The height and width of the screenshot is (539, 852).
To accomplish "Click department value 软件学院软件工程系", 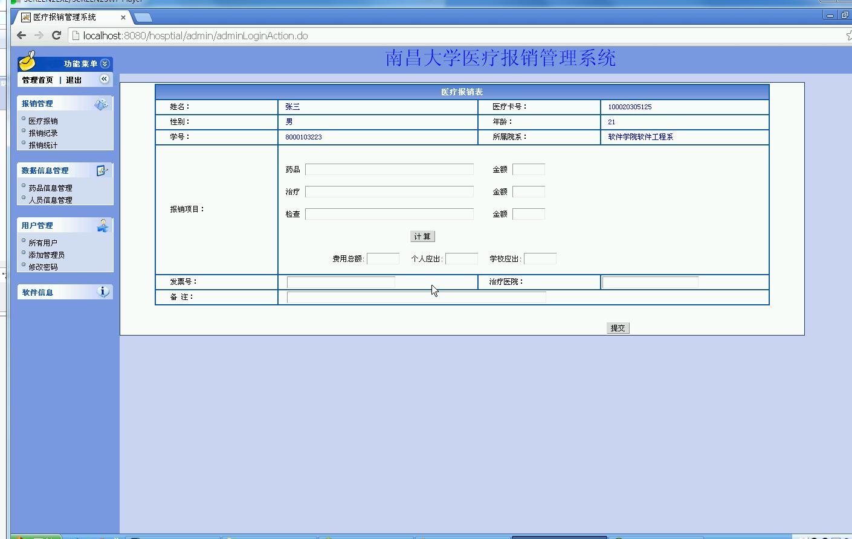I will pos(641,137).
